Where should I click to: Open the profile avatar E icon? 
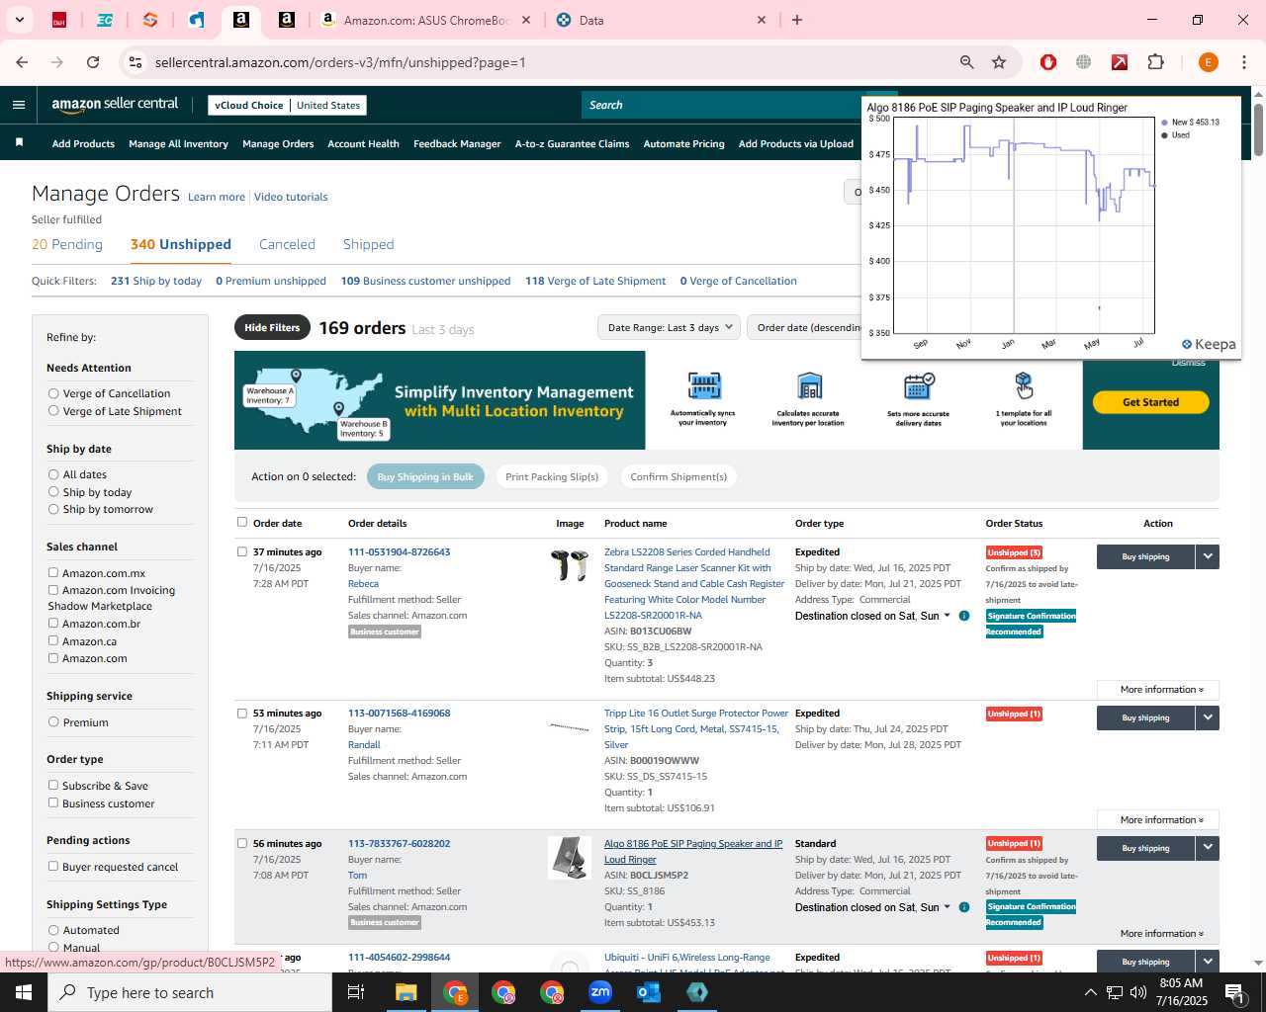(1208, 62)
